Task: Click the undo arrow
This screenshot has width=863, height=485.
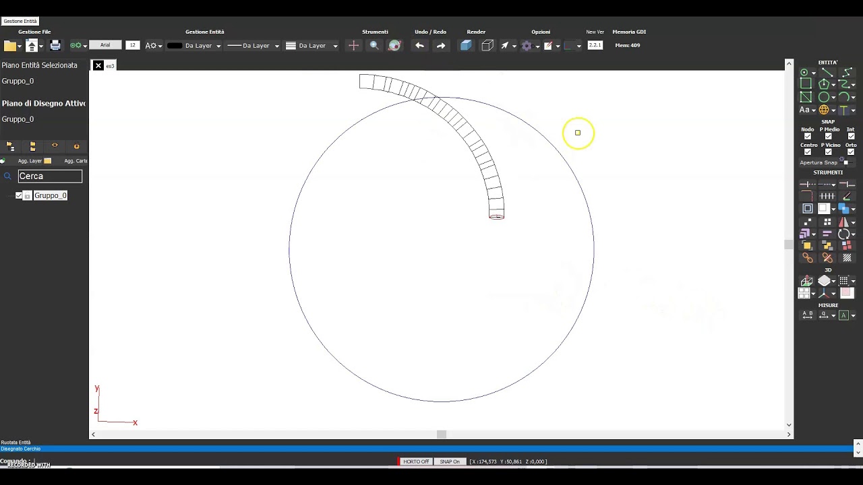Action: click(x=419, y=46)
